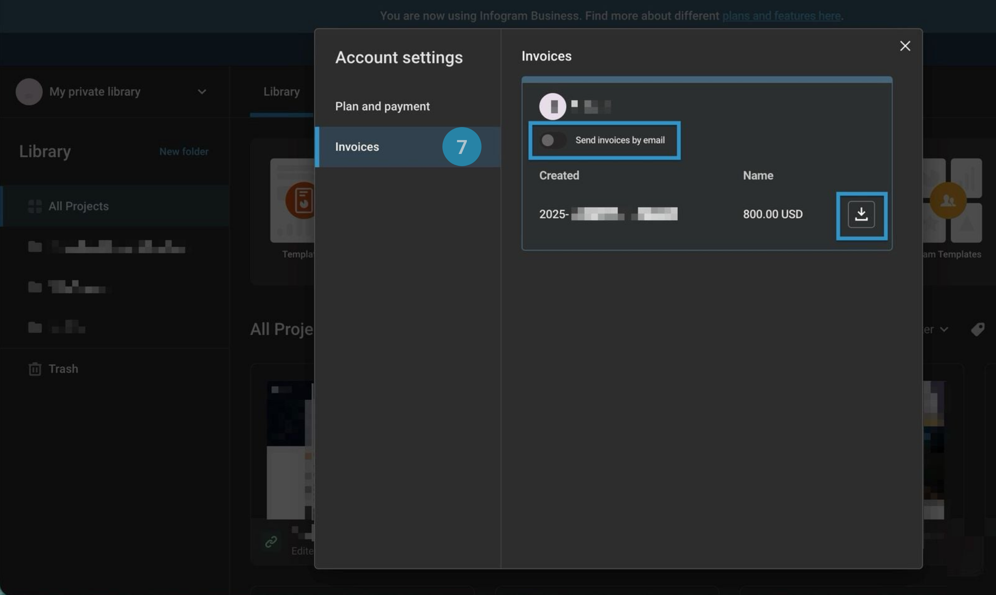Toggle Send invoices by email switch
This screenshot has height=595, width=996.
tap(552, 140)
